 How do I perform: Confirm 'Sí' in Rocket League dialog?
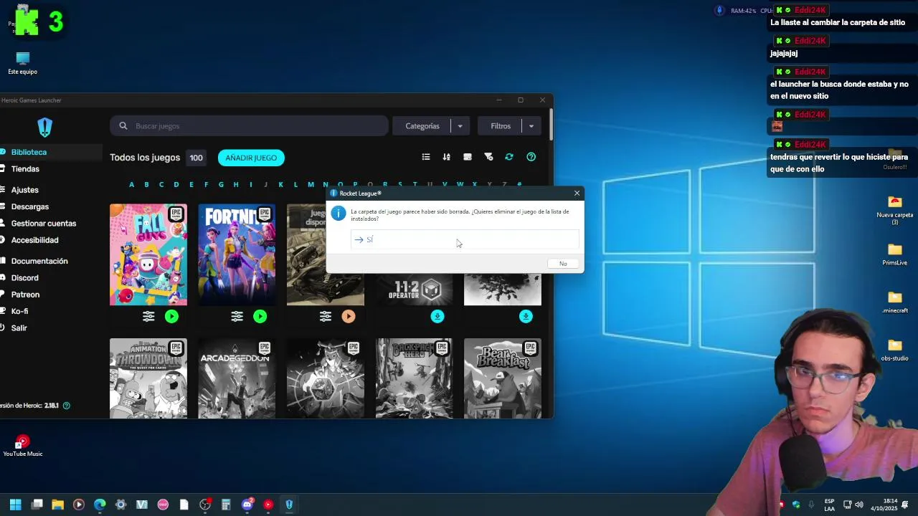465,239
